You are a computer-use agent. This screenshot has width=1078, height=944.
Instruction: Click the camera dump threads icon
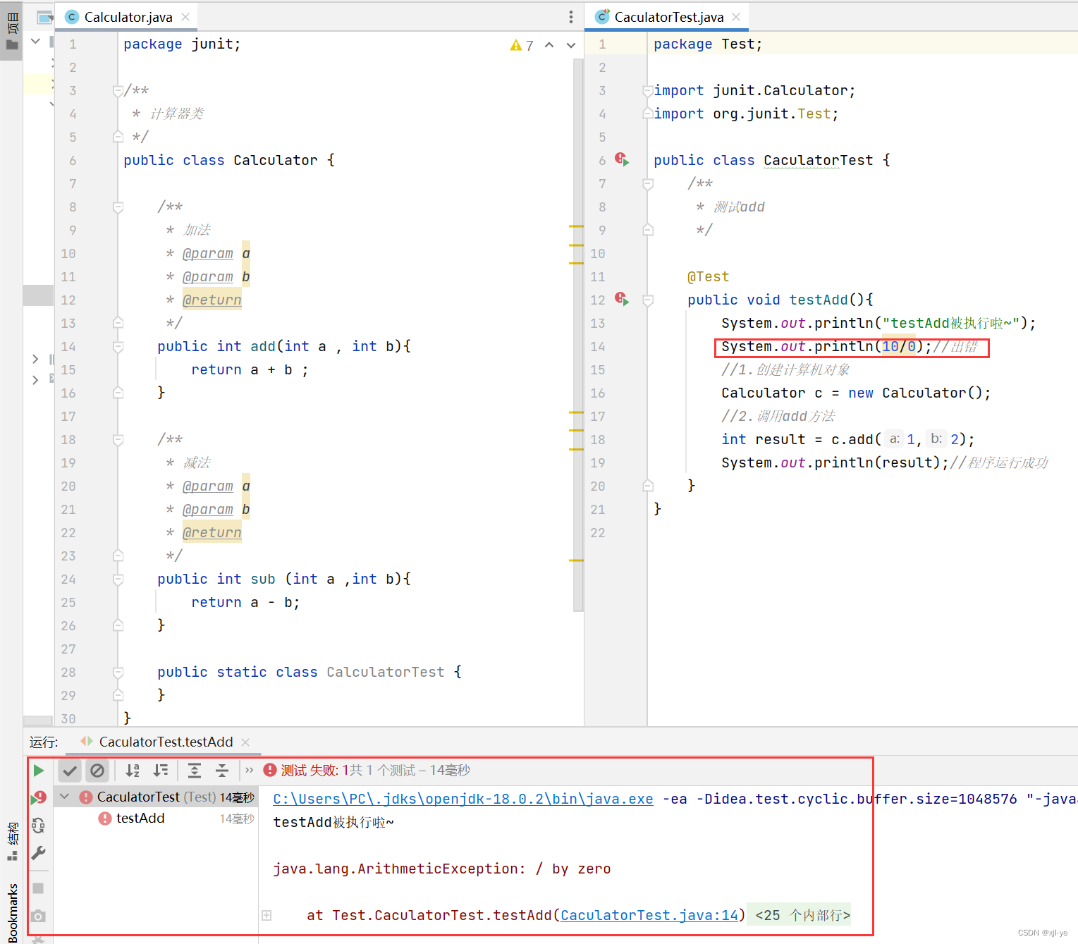tap(39, 916)
